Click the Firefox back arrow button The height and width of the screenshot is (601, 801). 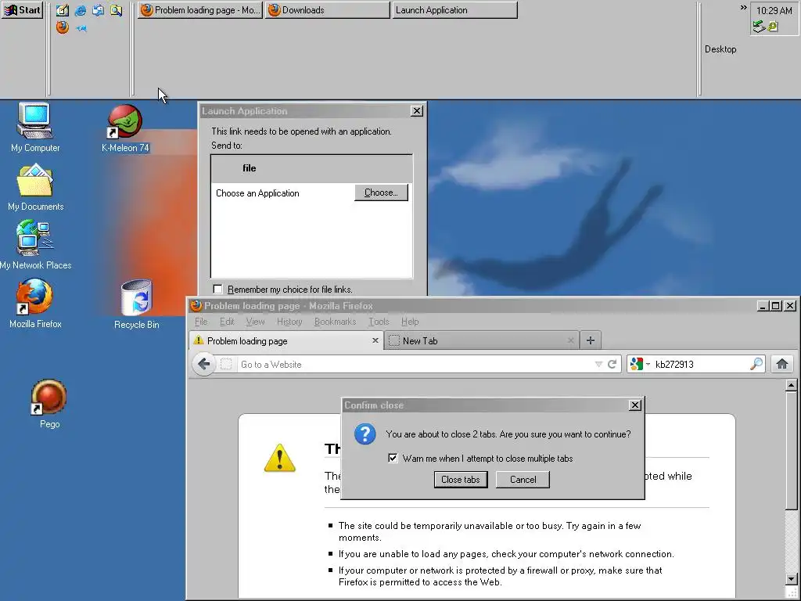click(x=204, y=365)
